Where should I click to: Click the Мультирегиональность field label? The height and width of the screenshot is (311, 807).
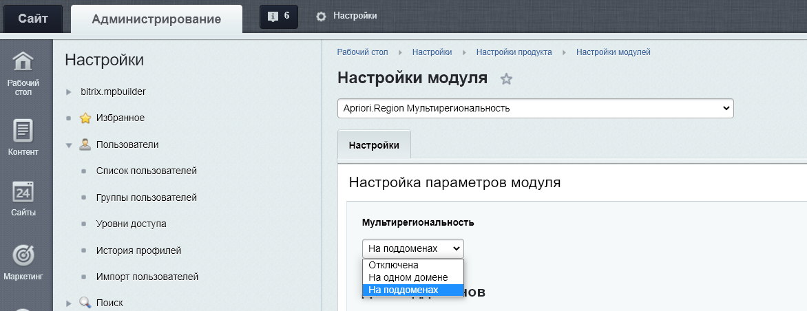pyautogui.click(x=418, y=222)
